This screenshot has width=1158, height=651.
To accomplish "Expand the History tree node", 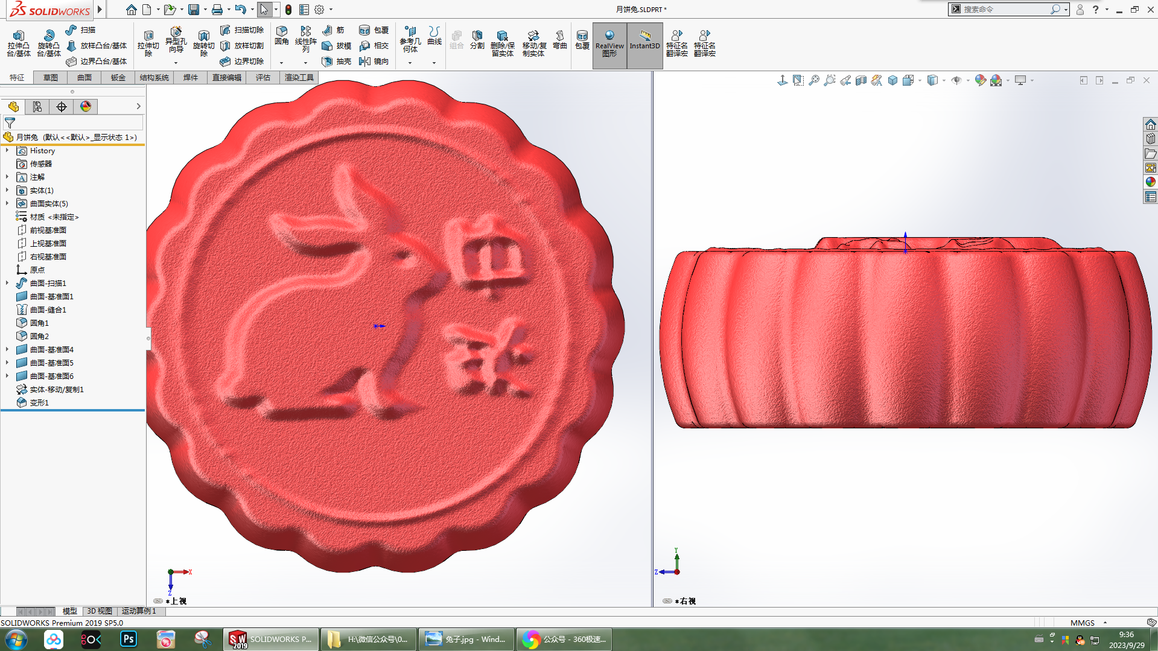I will tap(7, 150).
